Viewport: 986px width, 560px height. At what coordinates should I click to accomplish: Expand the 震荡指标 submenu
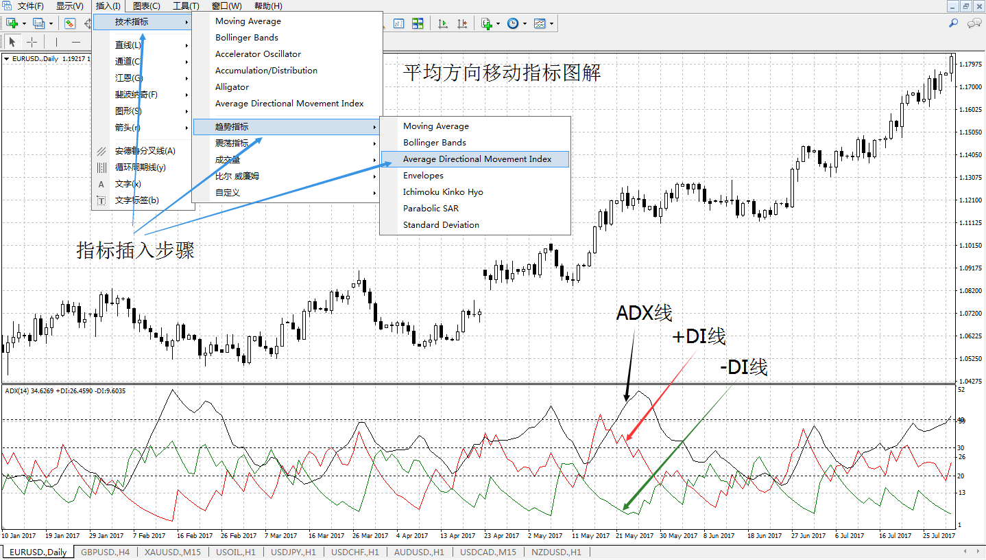[x=285, y=143]
